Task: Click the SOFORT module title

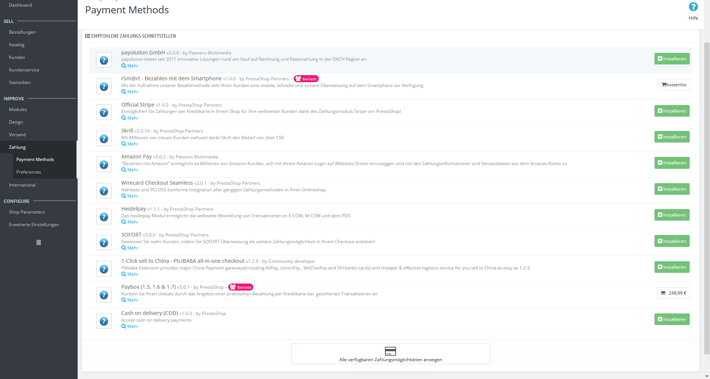Action: 131,235
